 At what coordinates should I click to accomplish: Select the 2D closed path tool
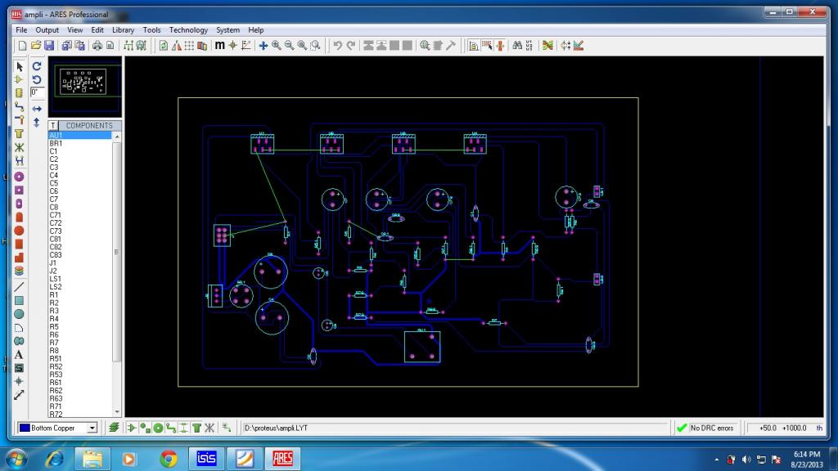[20, 341]
